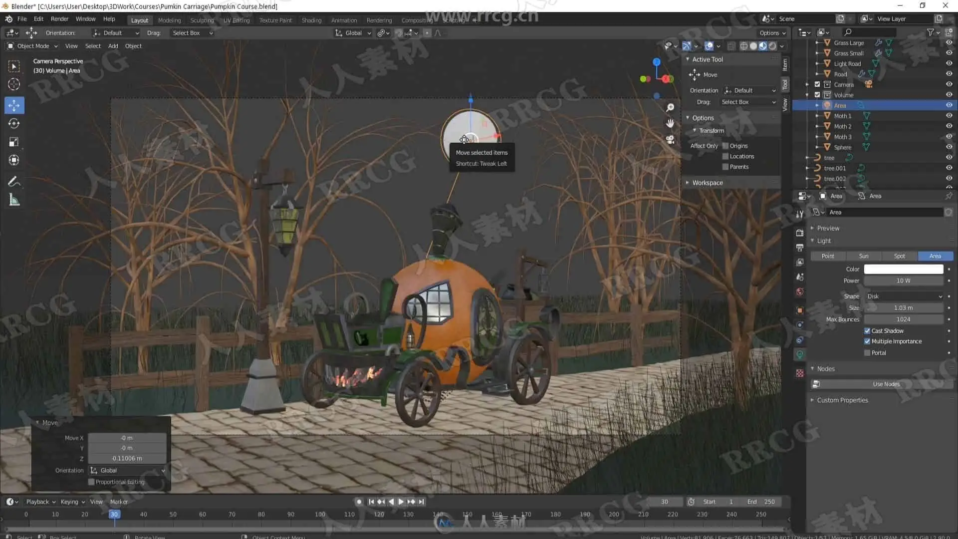Click the viewport zoom magnifier icon
The image size is (958, 539).
pyautogui.click(x=670, y=108)
